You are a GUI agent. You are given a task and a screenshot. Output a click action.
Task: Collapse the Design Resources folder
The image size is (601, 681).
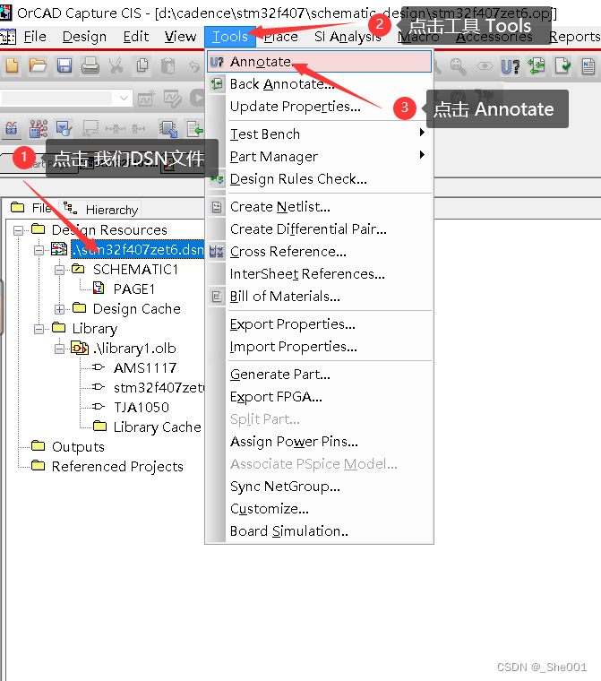tap(18, 230)
